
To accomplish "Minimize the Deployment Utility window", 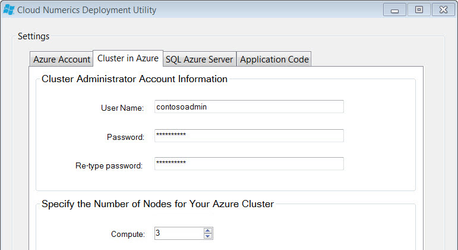I will [394, 10].
